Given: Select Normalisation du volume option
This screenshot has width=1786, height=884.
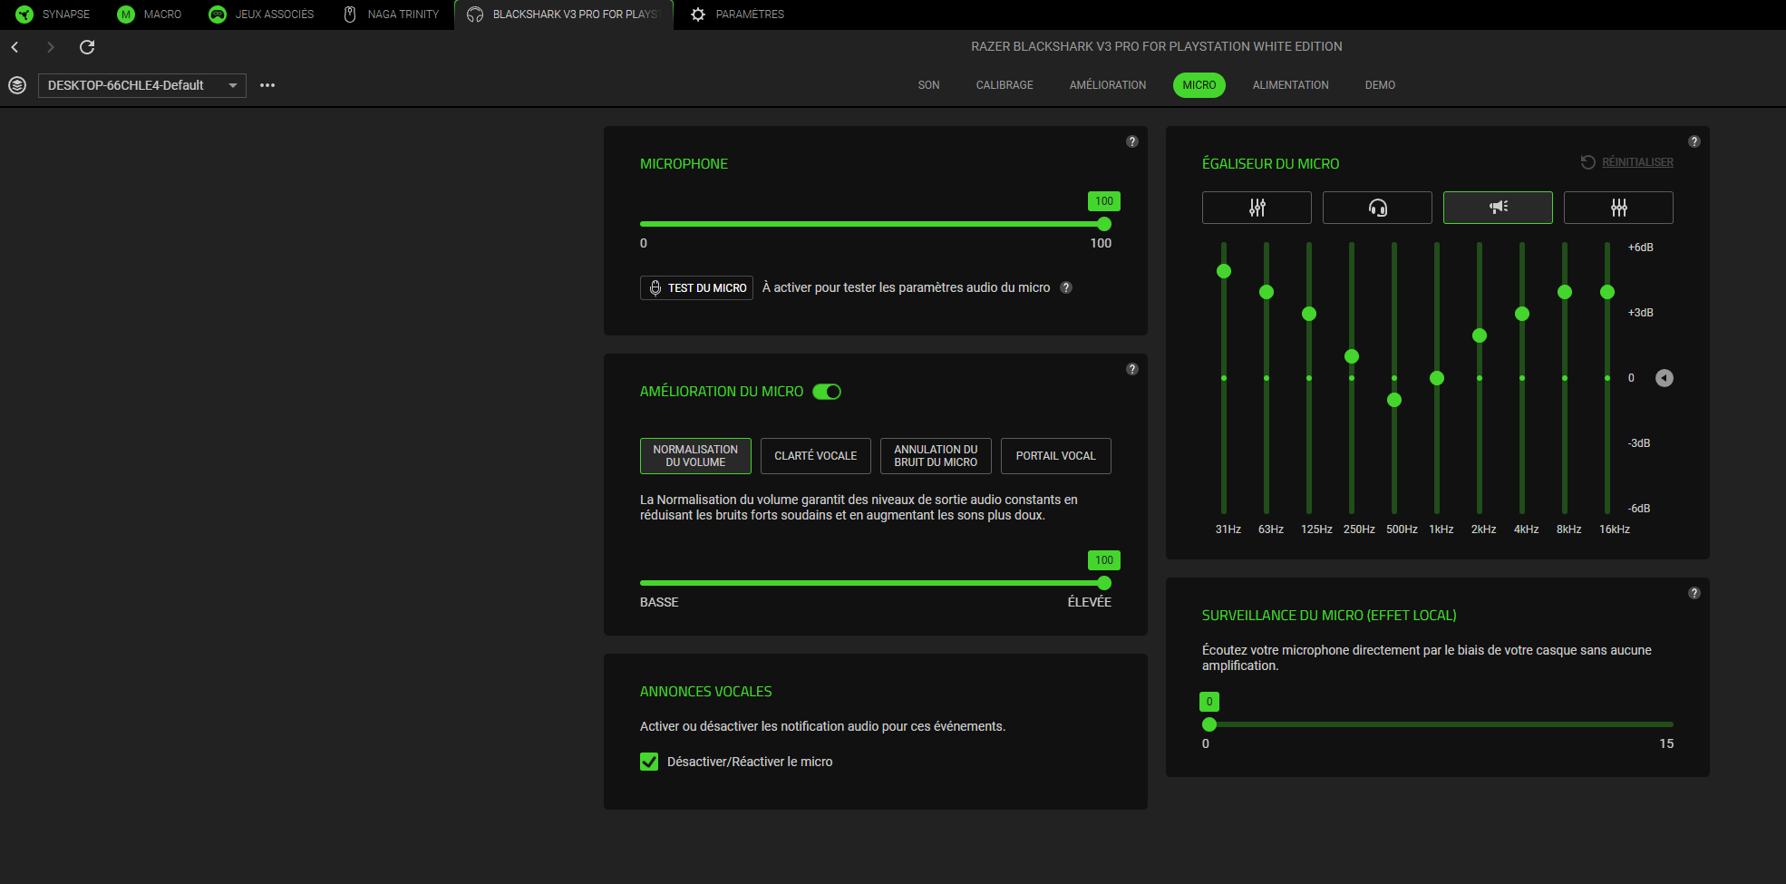Looking at the screenshot, I should pyautogui.click(x=695, y=456).
